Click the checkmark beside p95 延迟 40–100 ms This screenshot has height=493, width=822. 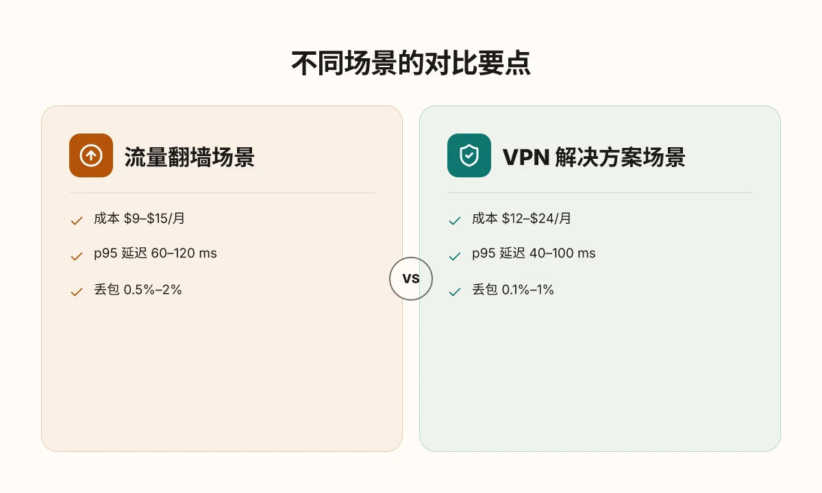455,255
